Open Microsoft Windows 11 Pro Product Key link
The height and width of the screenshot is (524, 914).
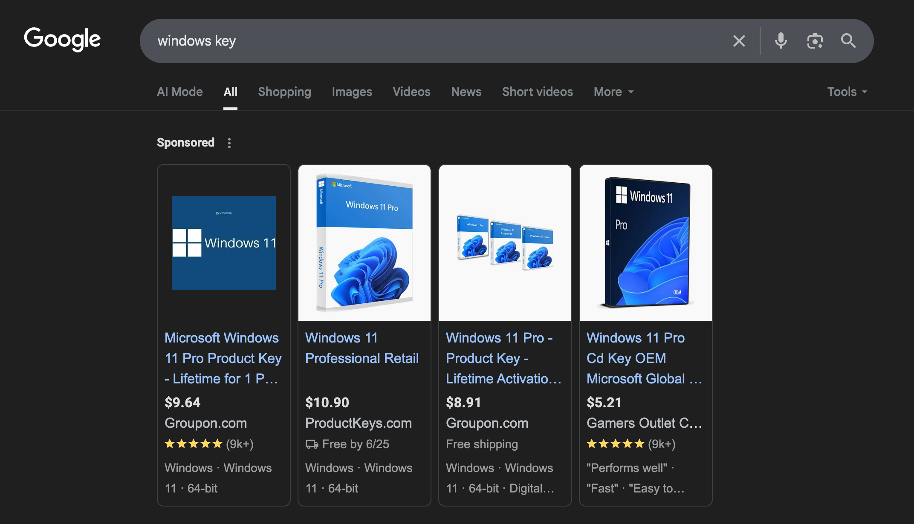click(223, 358)
